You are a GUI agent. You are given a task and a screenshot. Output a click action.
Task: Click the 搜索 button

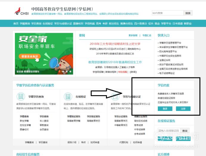click(x=188, y=13)
